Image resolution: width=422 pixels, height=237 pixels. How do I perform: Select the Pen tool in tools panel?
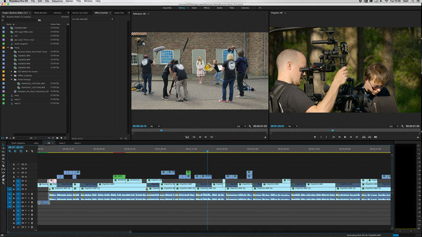[x=3, y=176]
